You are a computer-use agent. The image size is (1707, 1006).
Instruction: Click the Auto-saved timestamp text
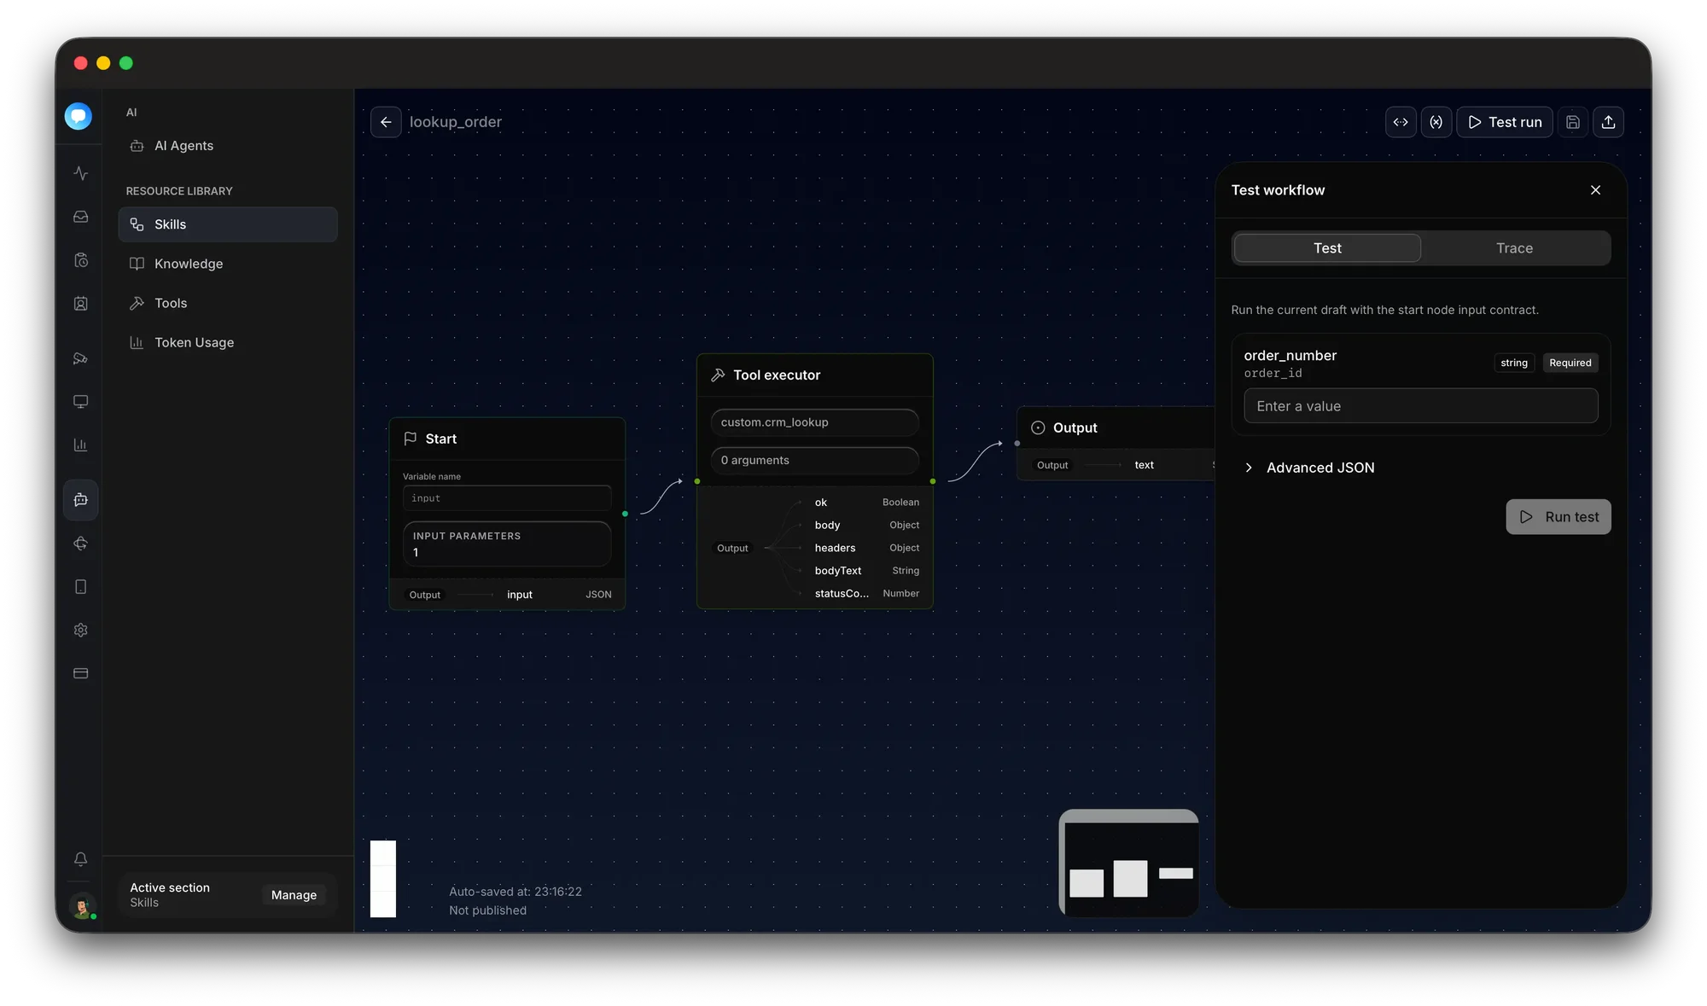516,892
